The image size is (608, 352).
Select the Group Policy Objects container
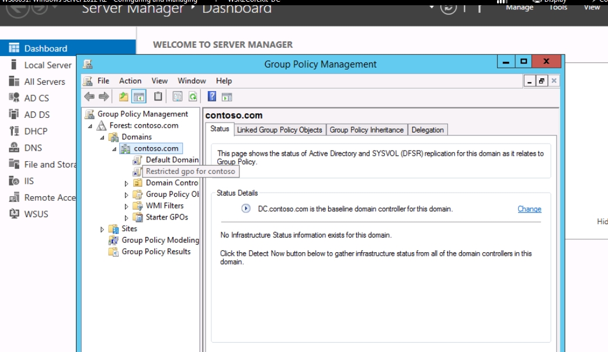pyautogui.click(x=172, y=194)
